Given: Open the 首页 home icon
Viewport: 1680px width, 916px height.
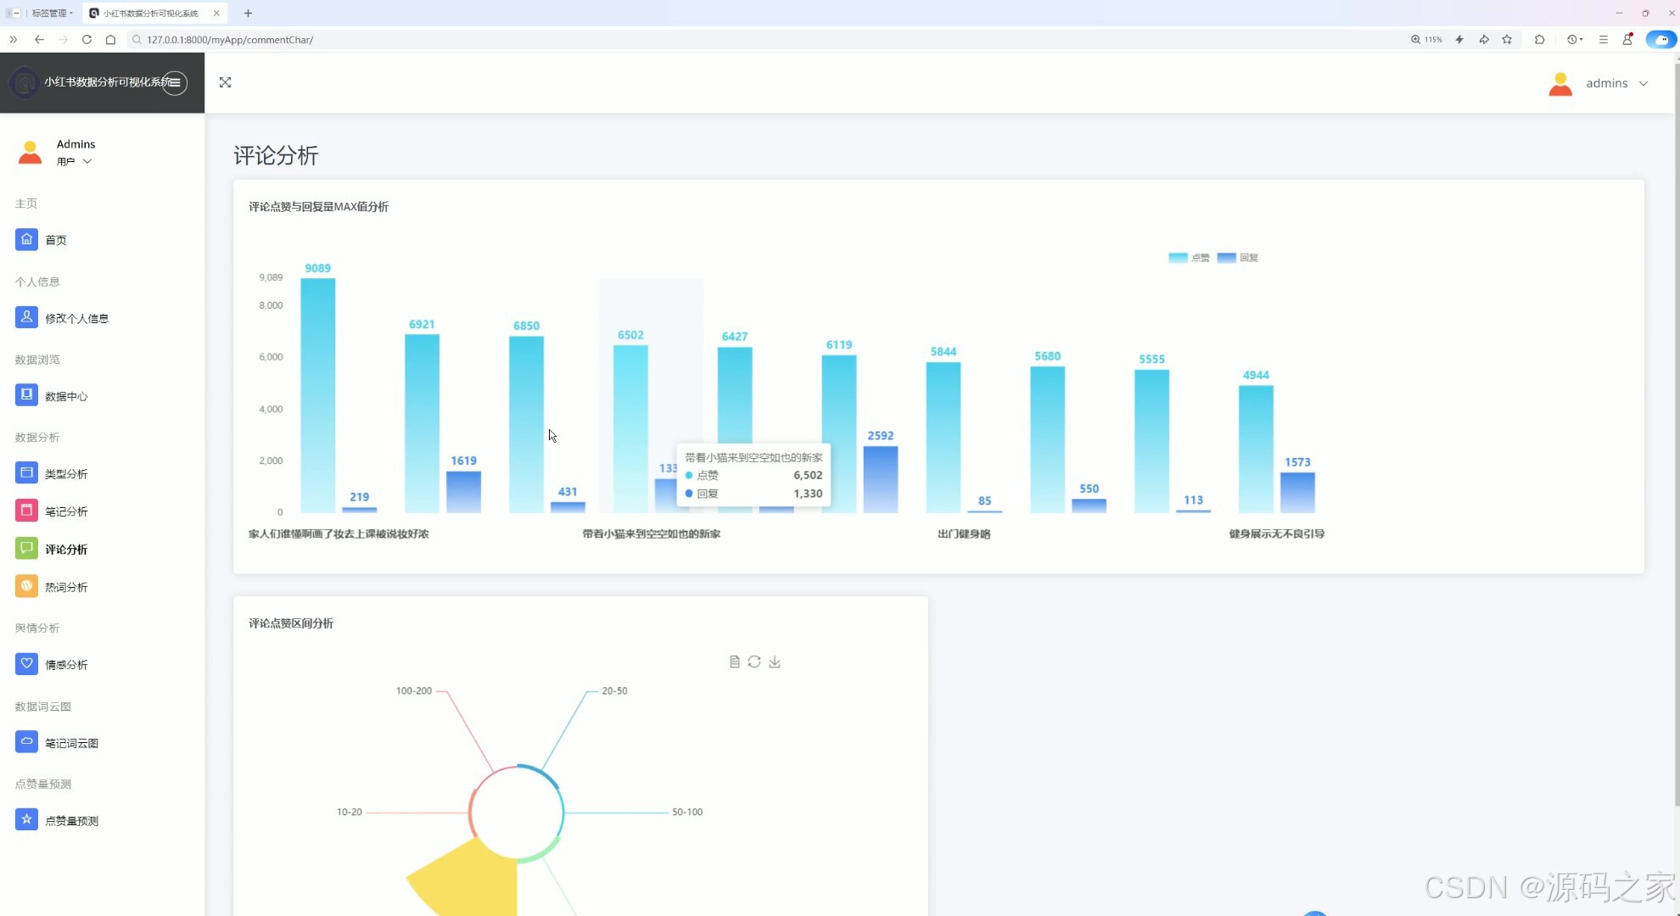Looking at the screenshot, I should (26, 239).
